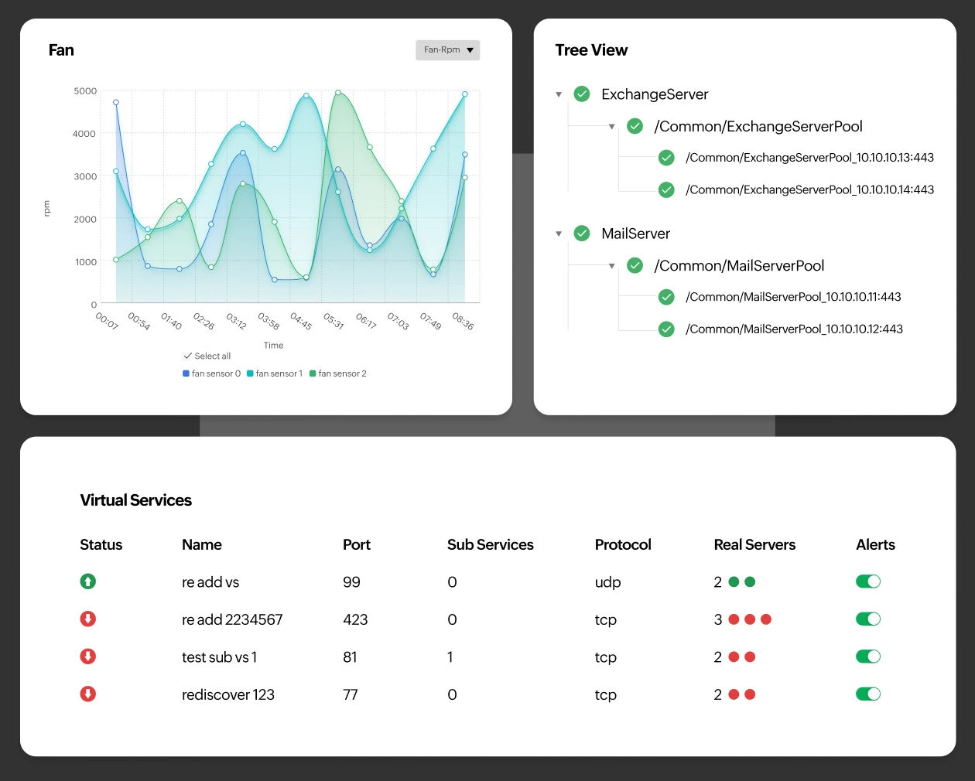
Task: Click the status icon for 'rediscover 123'
Action: pyautogui.click(x=87, y=694)
